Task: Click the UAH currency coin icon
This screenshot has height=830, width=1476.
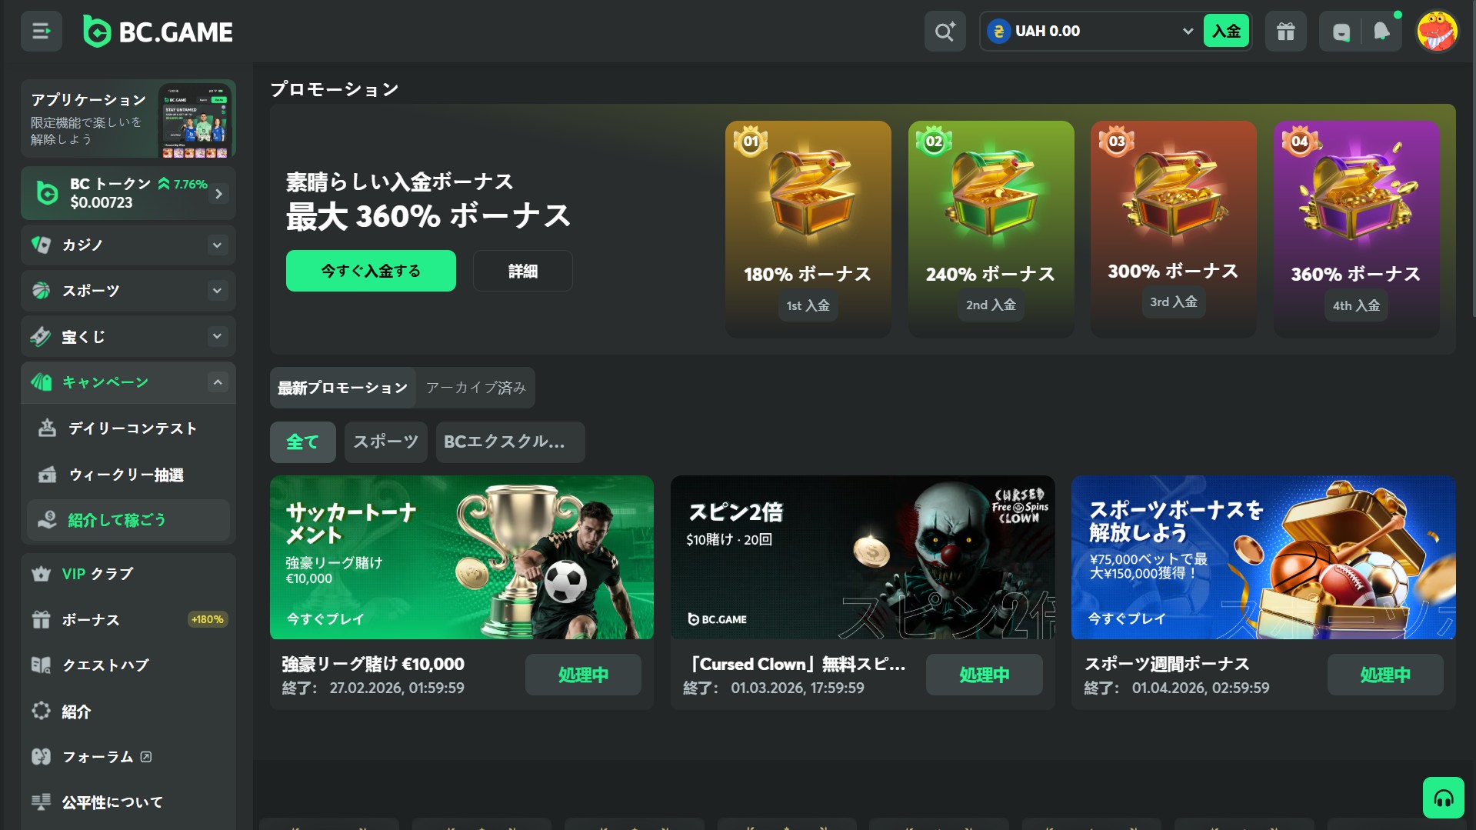Action: click(x=998, y=32)
